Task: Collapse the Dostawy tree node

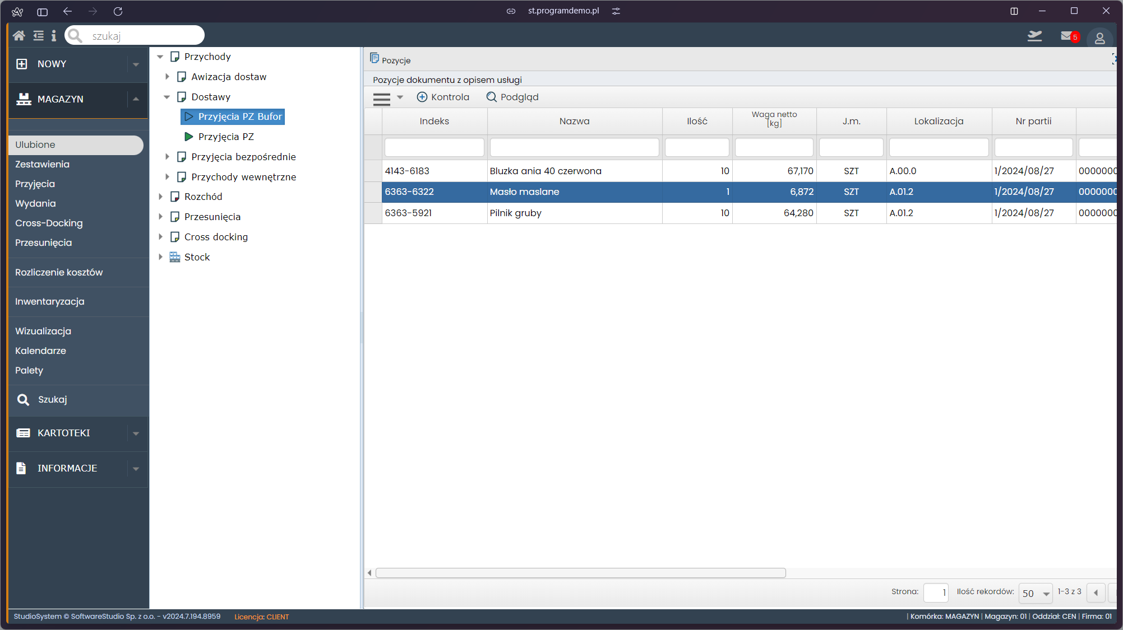Action: pos(167,97)
